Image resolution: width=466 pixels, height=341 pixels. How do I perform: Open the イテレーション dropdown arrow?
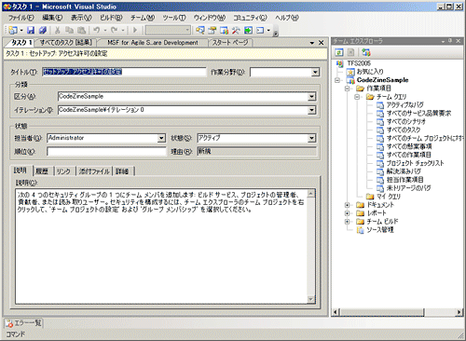click(x=311, y=110)
